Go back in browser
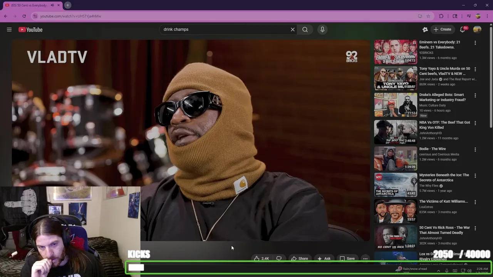 [x=5, y=16]
